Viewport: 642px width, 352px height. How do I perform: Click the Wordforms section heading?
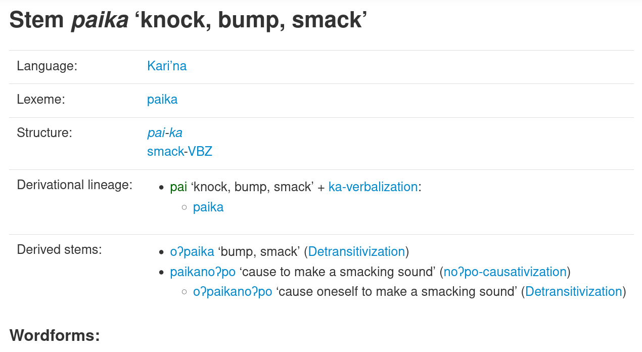[55, 335]
